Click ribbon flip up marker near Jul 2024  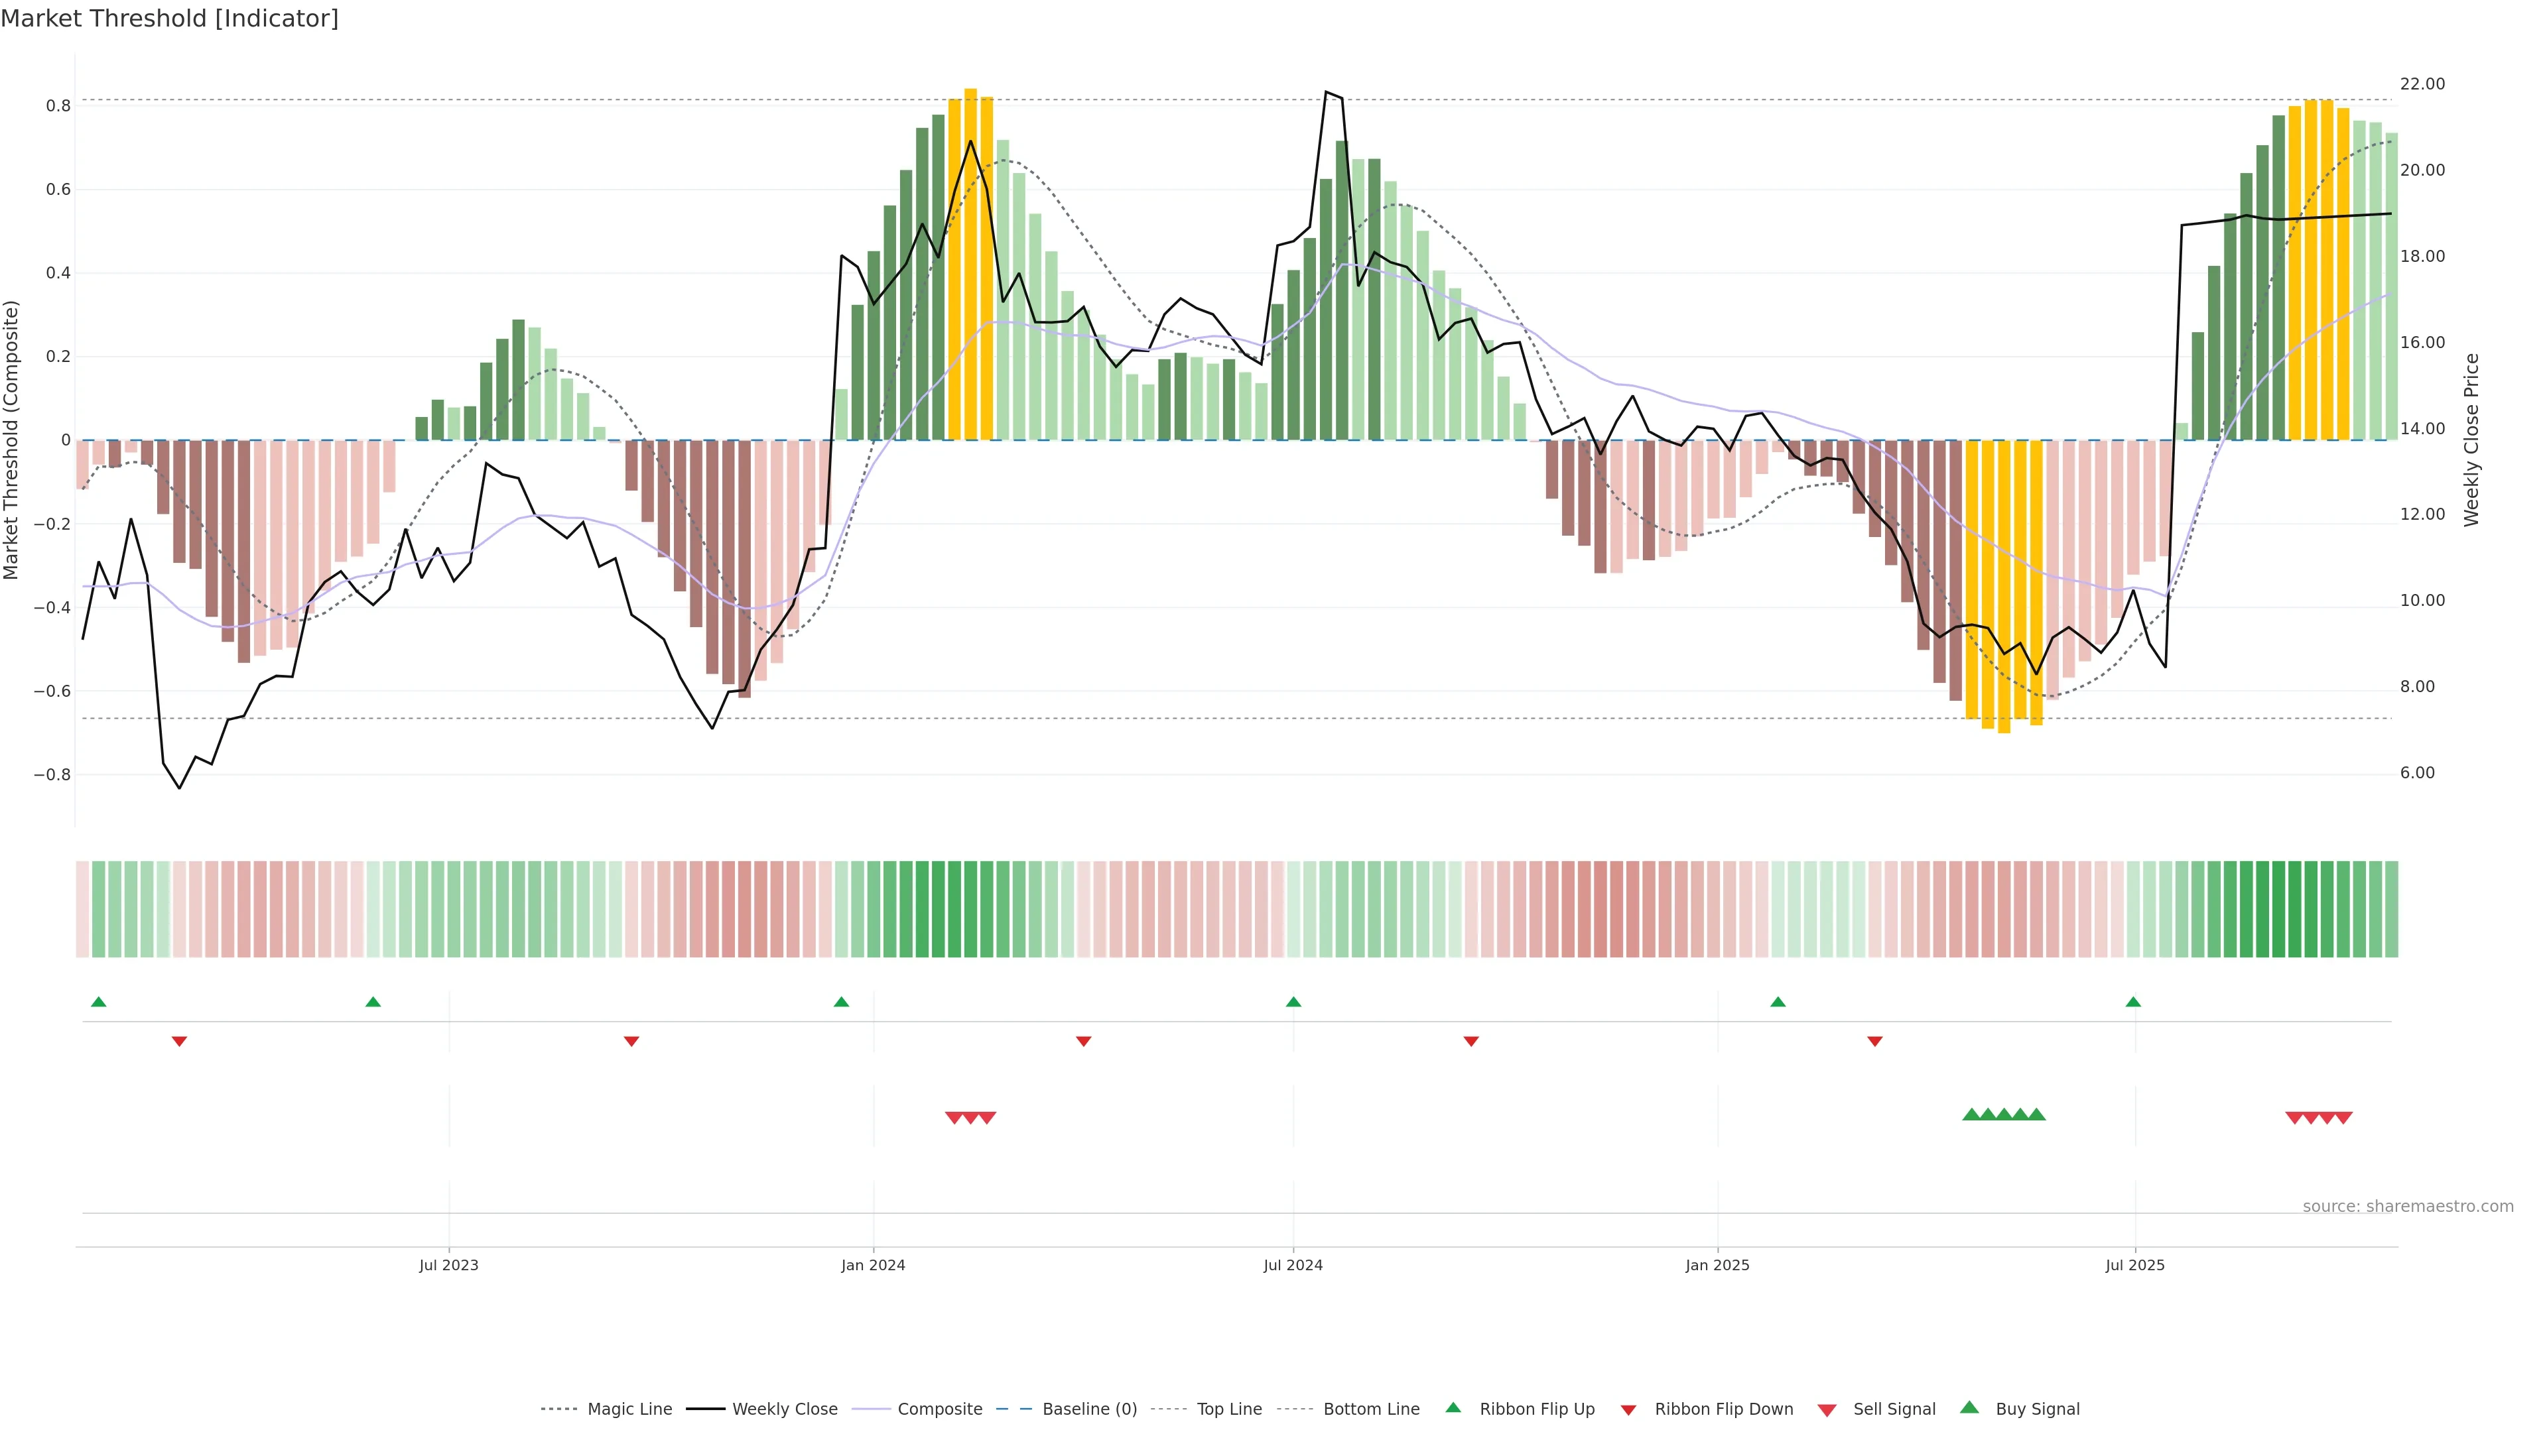[x=1293, y=1002]
